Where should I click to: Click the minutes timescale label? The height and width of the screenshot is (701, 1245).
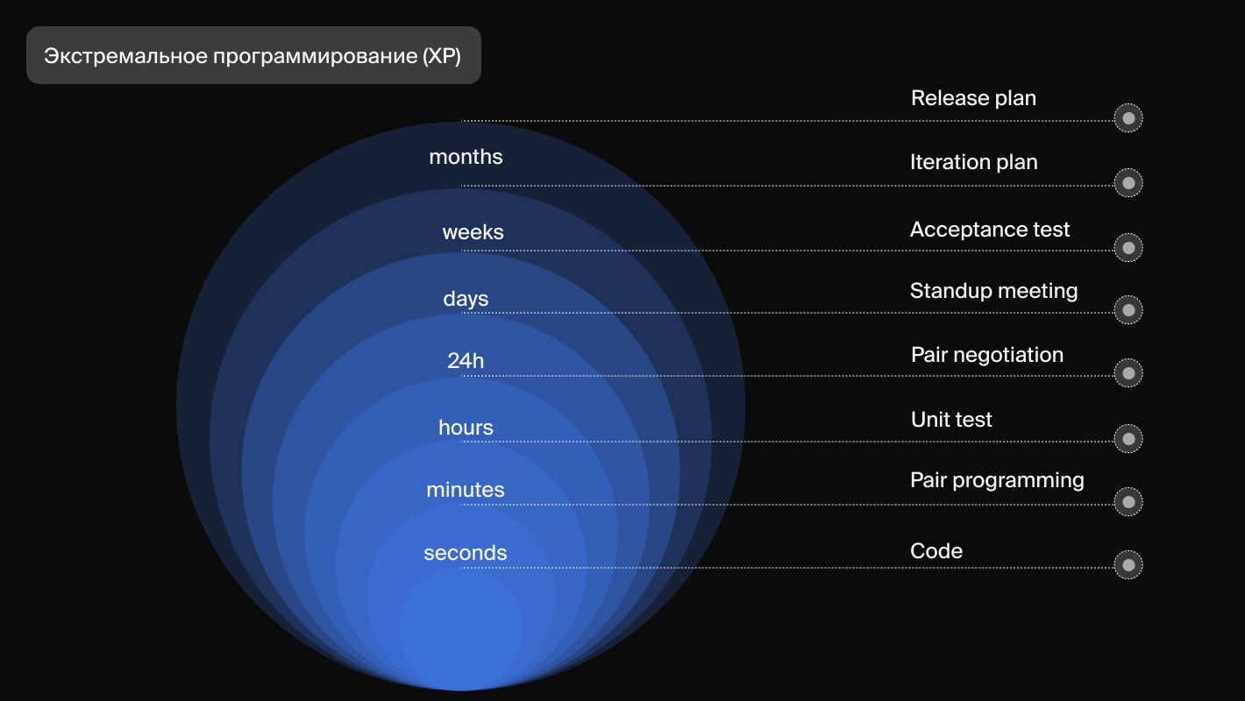[x=465, y=490]
